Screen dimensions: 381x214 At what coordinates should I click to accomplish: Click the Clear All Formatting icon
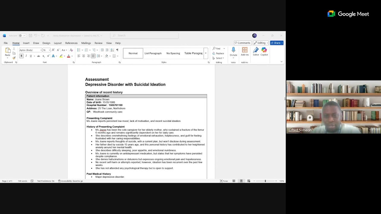coord(71,50)
